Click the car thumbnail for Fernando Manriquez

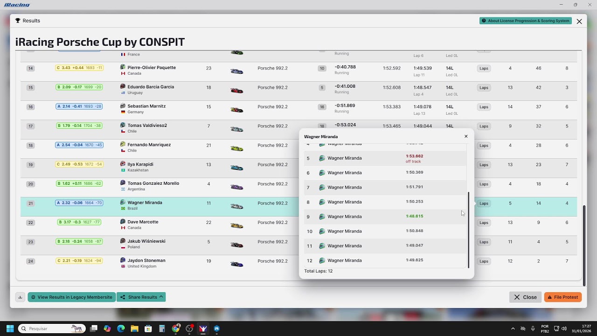tap(237, 148)
